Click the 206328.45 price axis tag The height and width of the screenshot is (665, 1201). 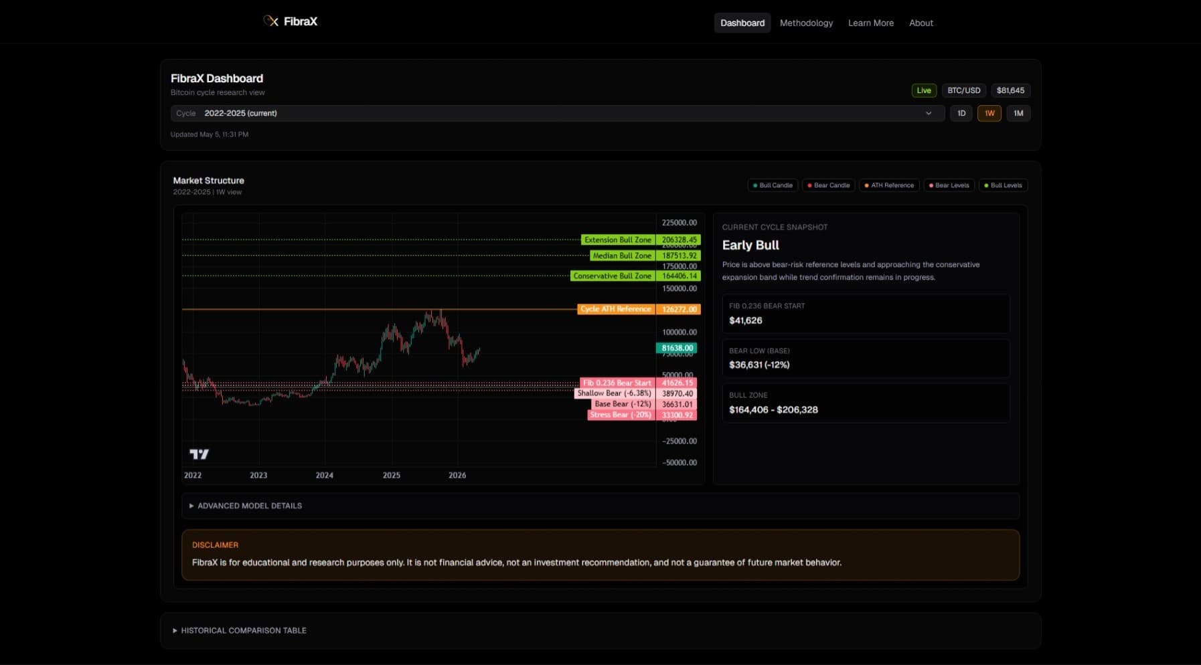pos(679,240)
